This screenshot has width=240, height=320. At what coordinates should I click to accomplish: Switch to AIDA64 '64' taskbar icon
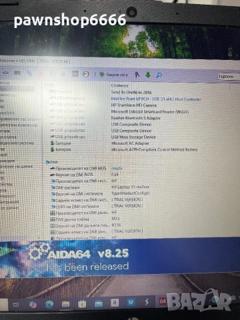[163, 301]
